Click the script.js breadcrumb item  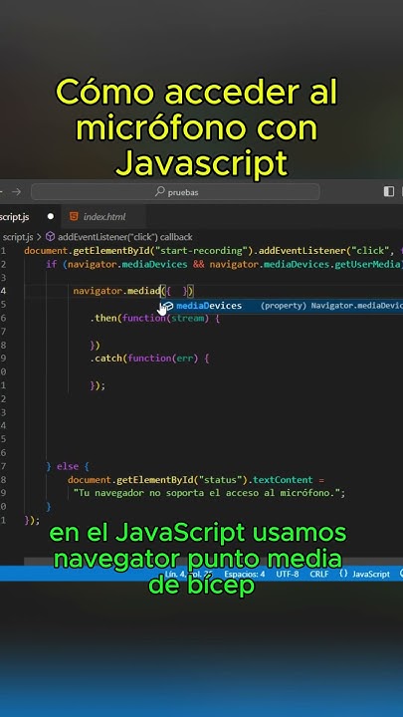(17, 237)
